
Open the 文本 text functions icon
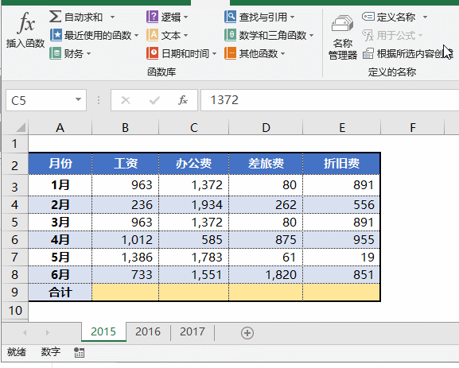point(152,35)
